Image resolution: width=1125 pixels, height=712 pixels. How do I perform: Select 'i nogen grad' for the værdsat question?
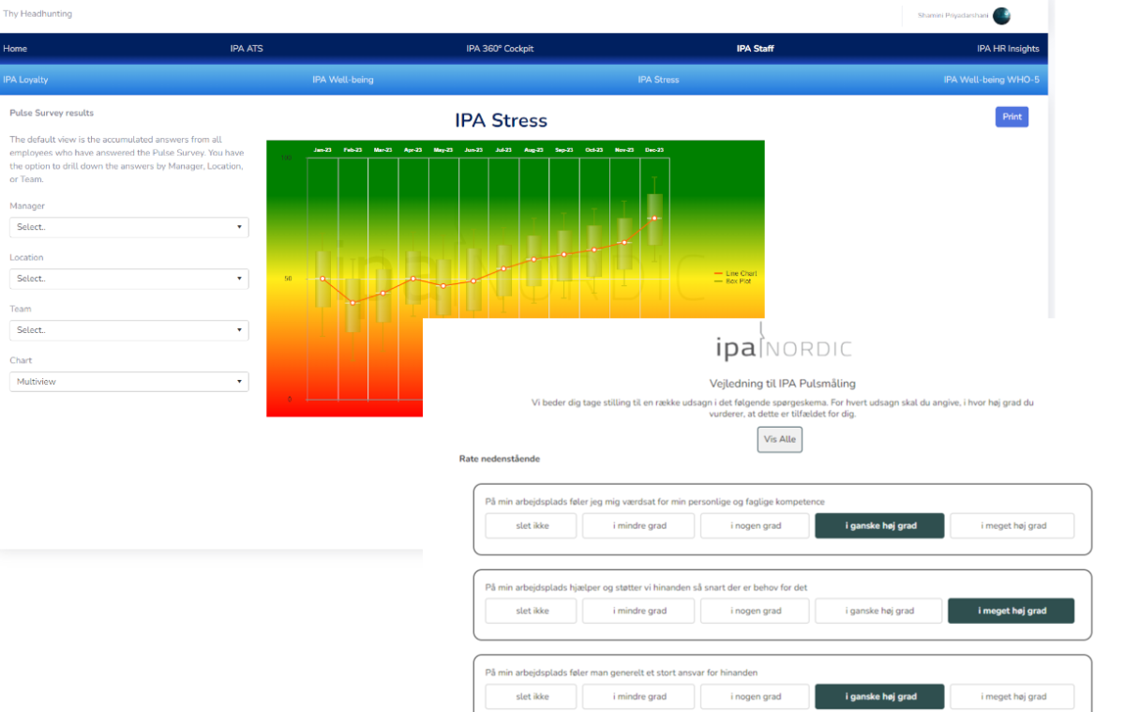pyautogui.click(x=756, y=526)
